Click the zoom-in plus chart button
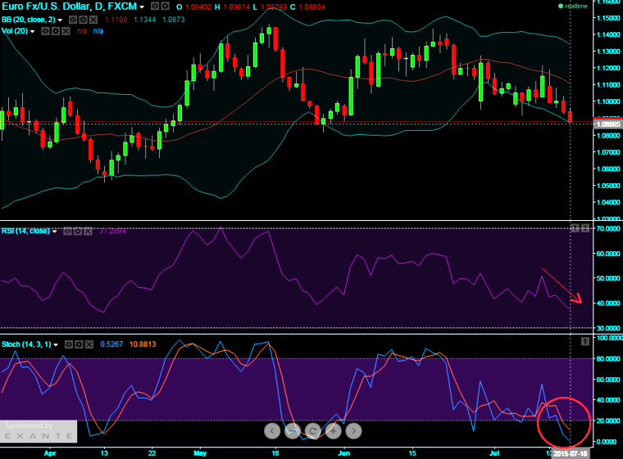Screen dimensions: 623x459 [333, 431]
